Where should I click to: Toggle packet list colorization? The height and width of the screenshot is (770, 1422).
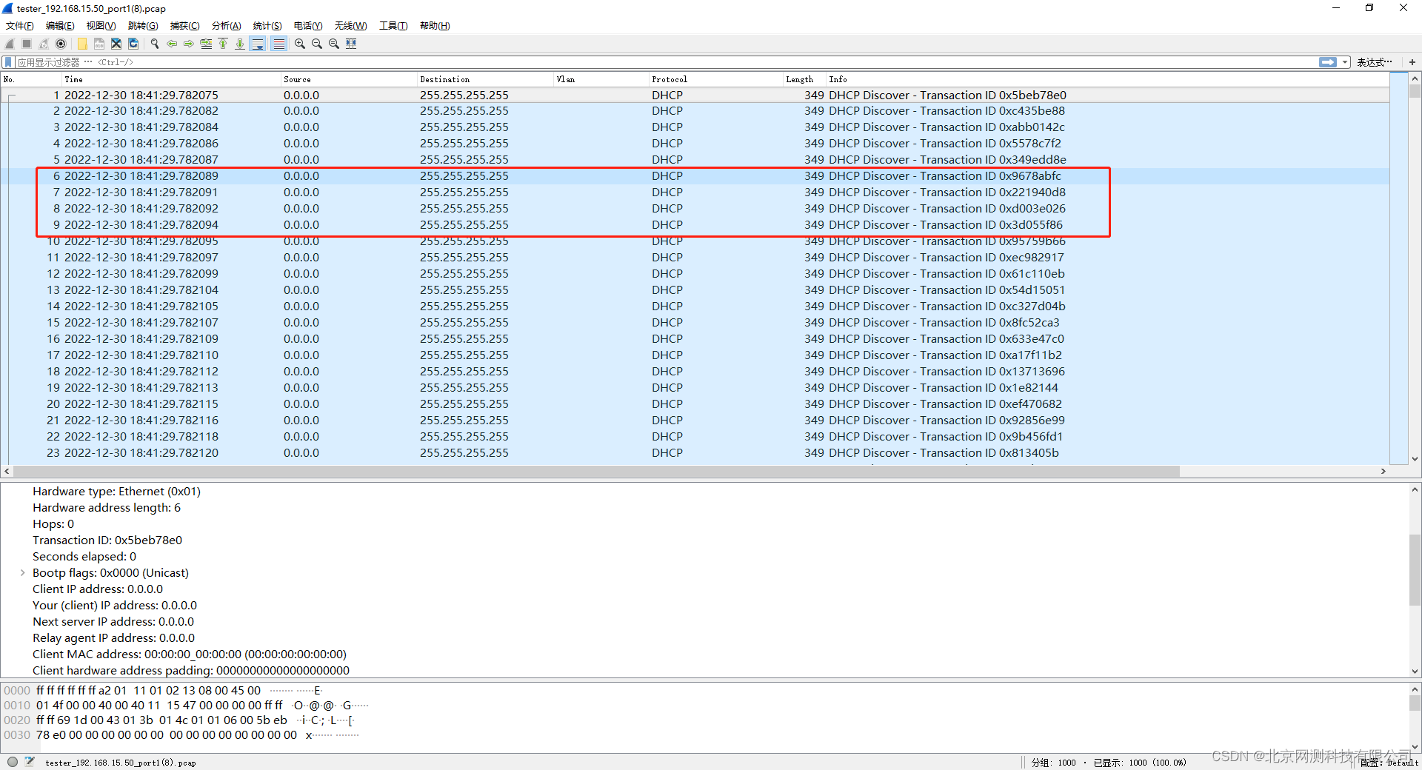pyautogui.click(x=278, y=44)
